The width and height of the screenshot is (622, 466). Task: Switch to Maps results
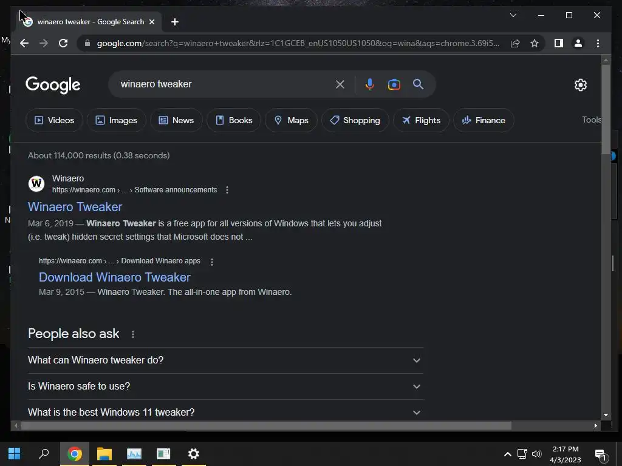click(291, 120)
